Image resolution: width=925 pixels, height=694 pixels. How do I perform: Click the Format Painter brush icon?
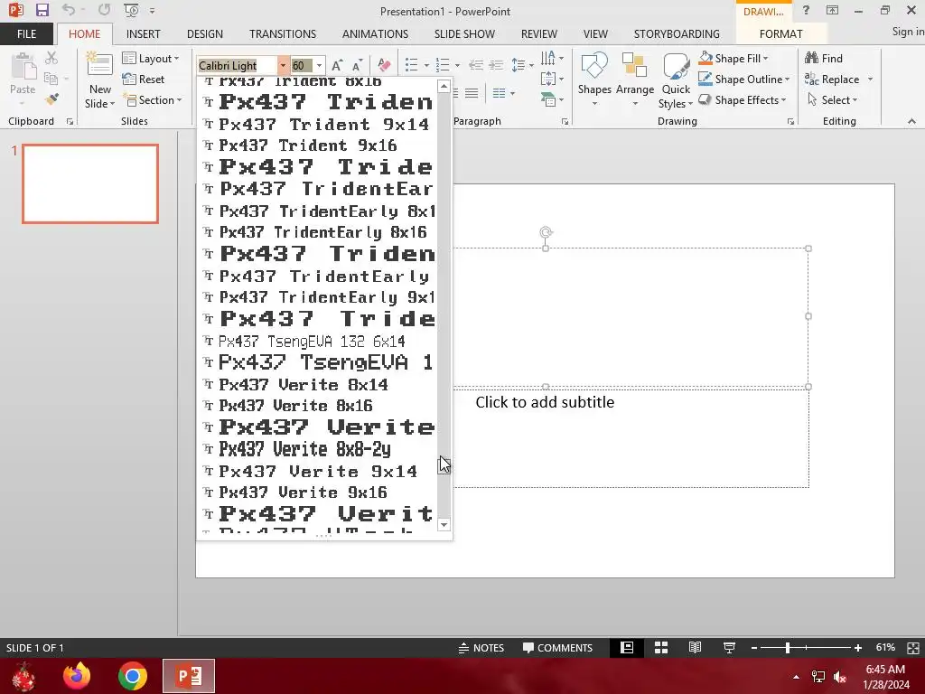(x=51, y=99)
